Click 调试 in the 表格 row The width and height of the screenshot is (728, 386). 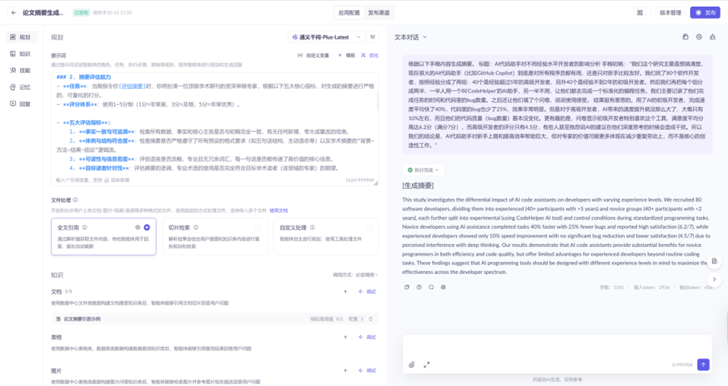367,337
